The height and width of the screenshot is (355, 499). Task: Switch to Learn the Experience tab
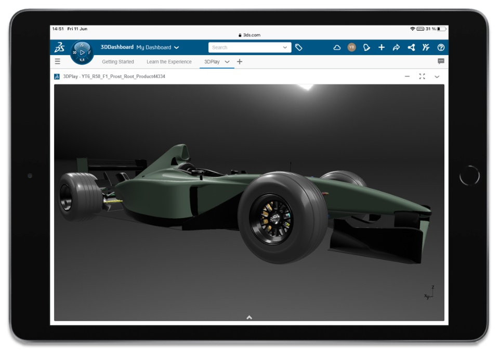169,62
